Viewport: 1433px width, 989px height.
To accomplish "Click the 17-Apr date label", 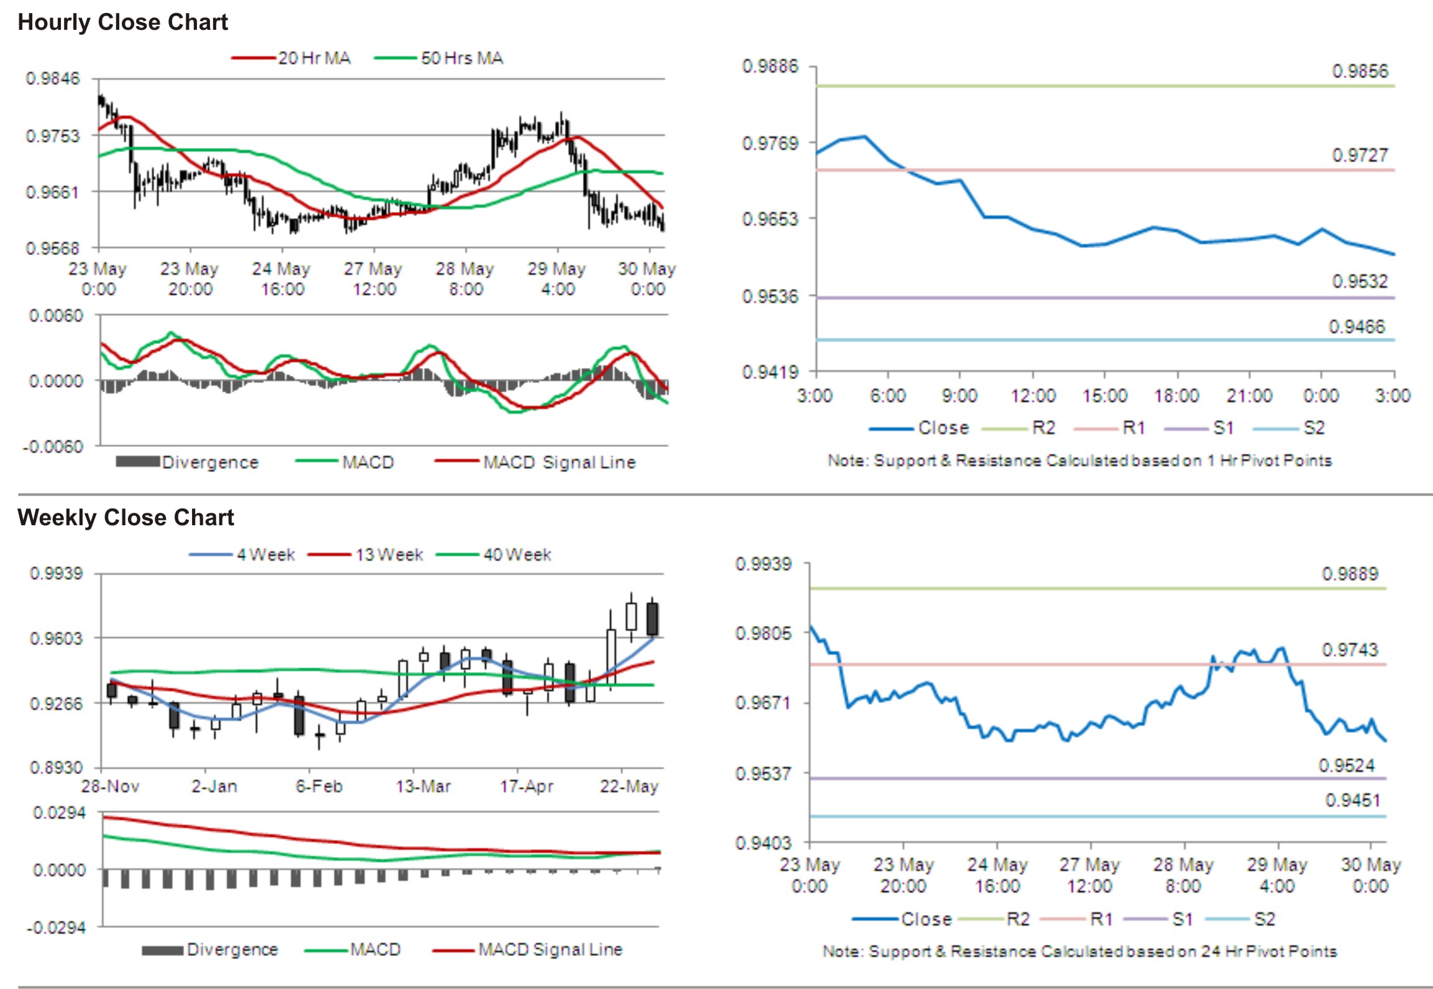I will click(527, 787).
